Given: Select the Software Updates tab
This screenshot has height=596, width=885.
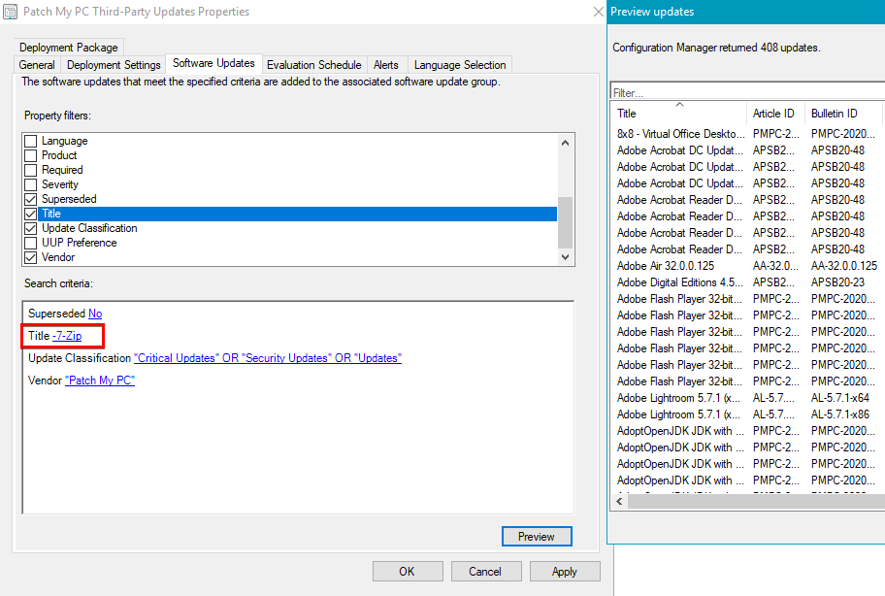Looking at the screenshot, I should [x=213, y=63].
